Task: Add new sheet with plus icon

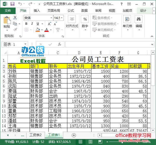Action: [74, 135]
